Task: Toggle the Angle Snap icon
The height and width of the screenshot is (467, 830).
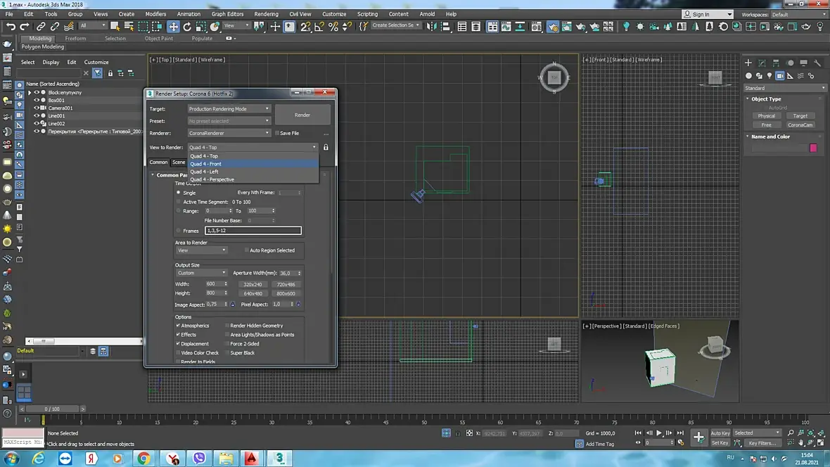Action: point(319,26)
